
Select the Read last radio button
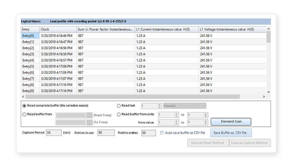[119, 106]
